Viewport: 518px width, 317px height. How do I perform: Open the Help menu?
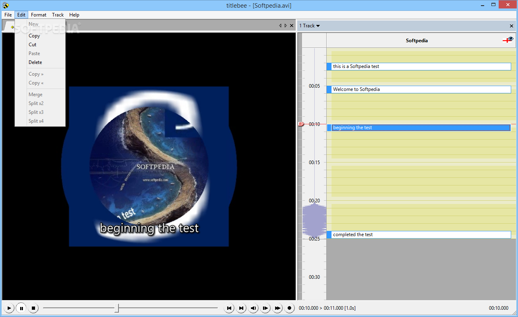pos(74,15)
